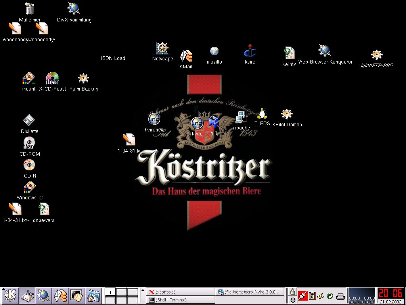
Task: Start playback in the panel player
Action: [357, 302]
